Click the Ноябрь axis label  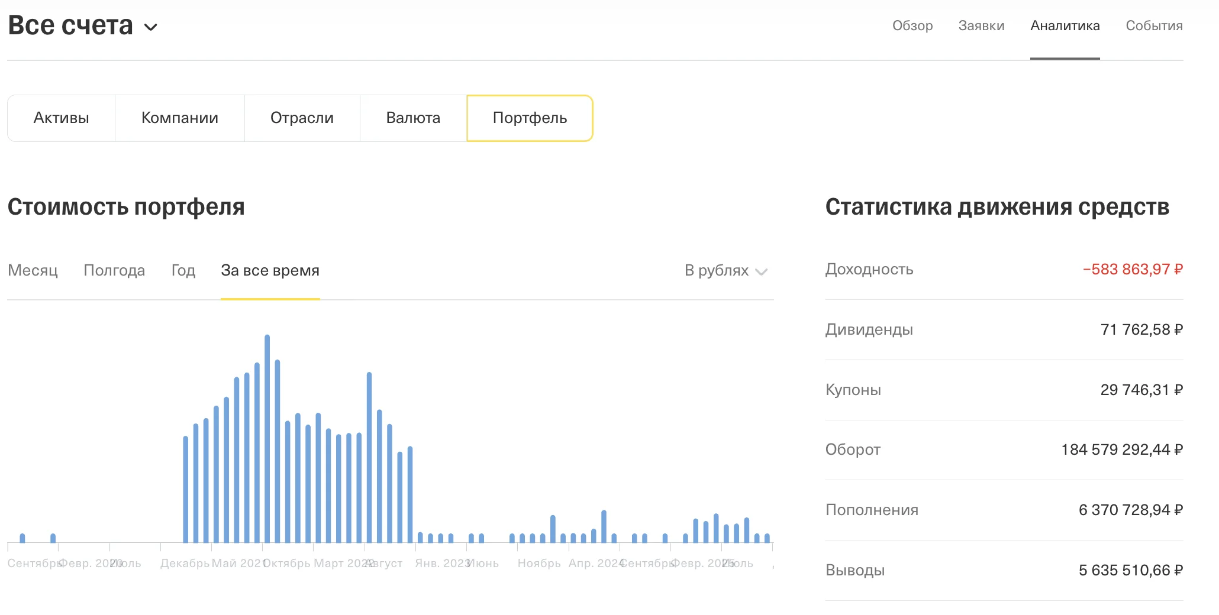539,563
